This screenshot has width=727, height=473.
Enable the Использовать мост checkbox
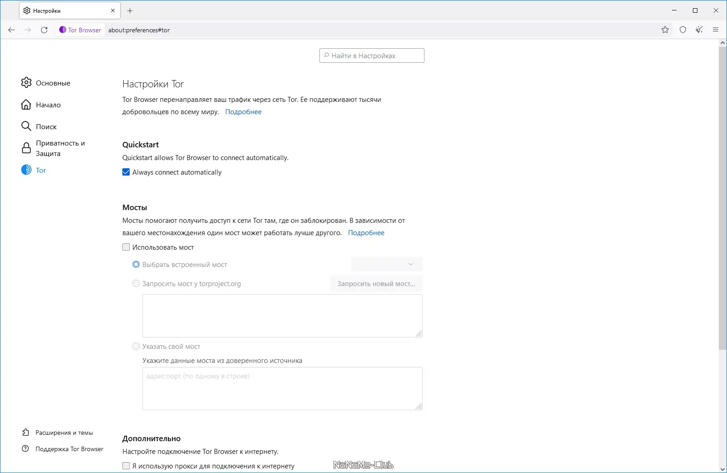[126, 247]
